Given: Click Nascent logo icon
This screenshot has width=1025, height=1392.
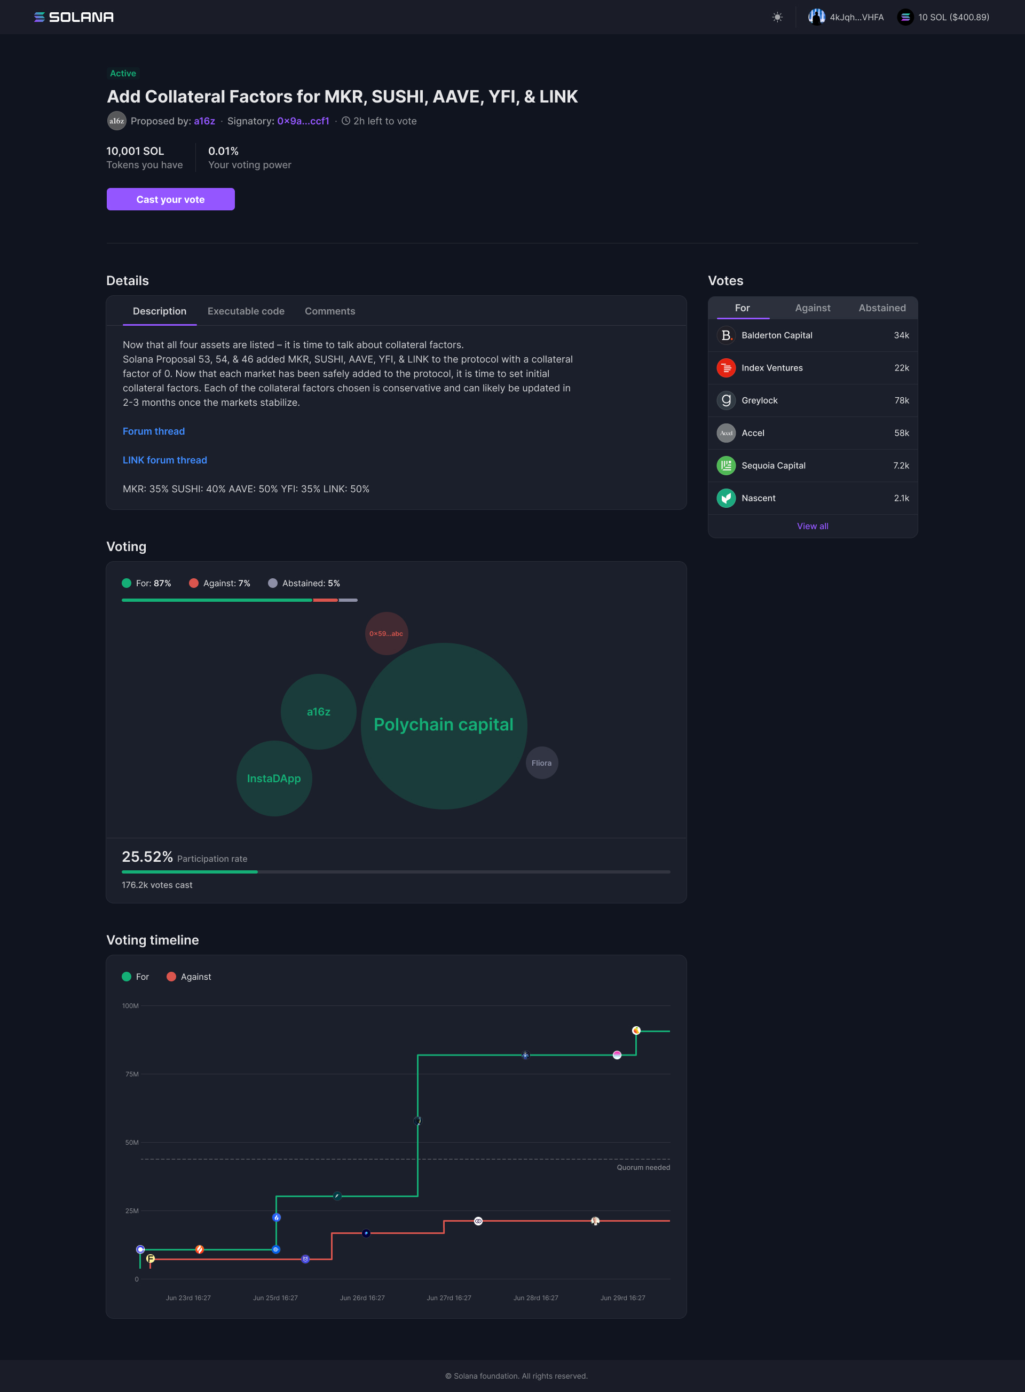Looking at the screenshot, I should coord(726,498).
